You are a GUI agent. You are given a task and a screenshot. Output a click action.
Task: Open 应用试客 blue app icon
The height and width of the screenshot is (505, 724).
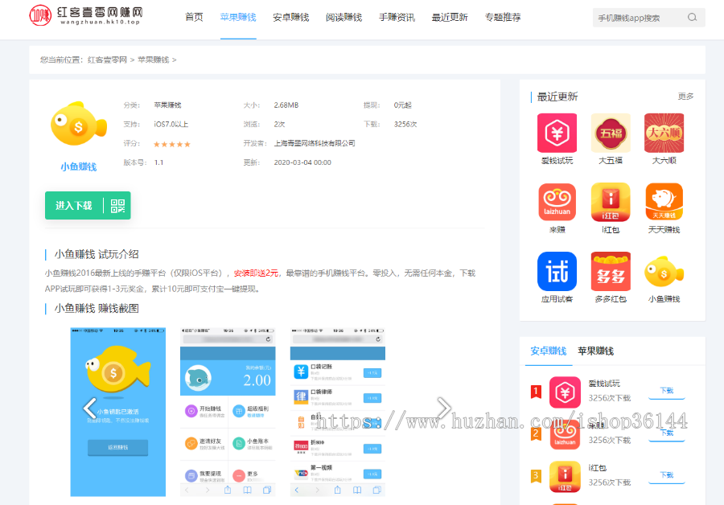coord(557,272)
